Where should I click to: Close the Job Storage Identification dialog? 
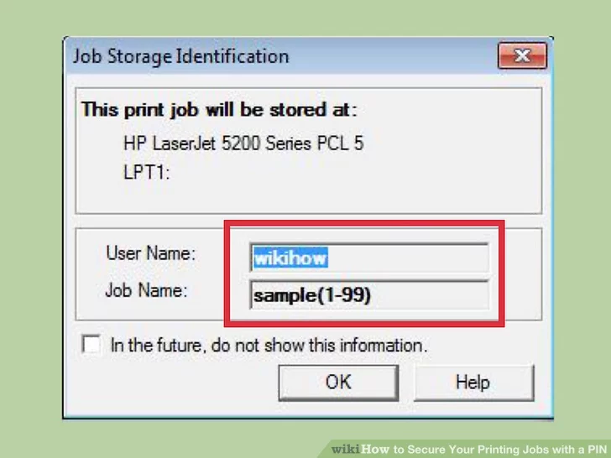522,55
